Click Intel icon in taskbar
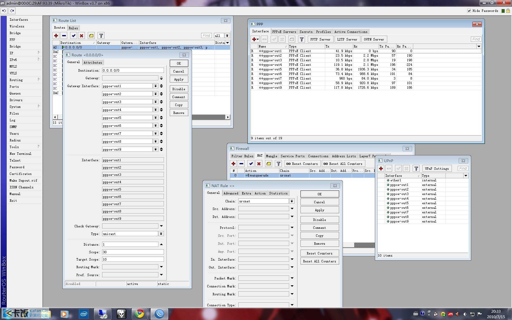The width and height of the screenshot is (512, 320). tap(84, 314)
